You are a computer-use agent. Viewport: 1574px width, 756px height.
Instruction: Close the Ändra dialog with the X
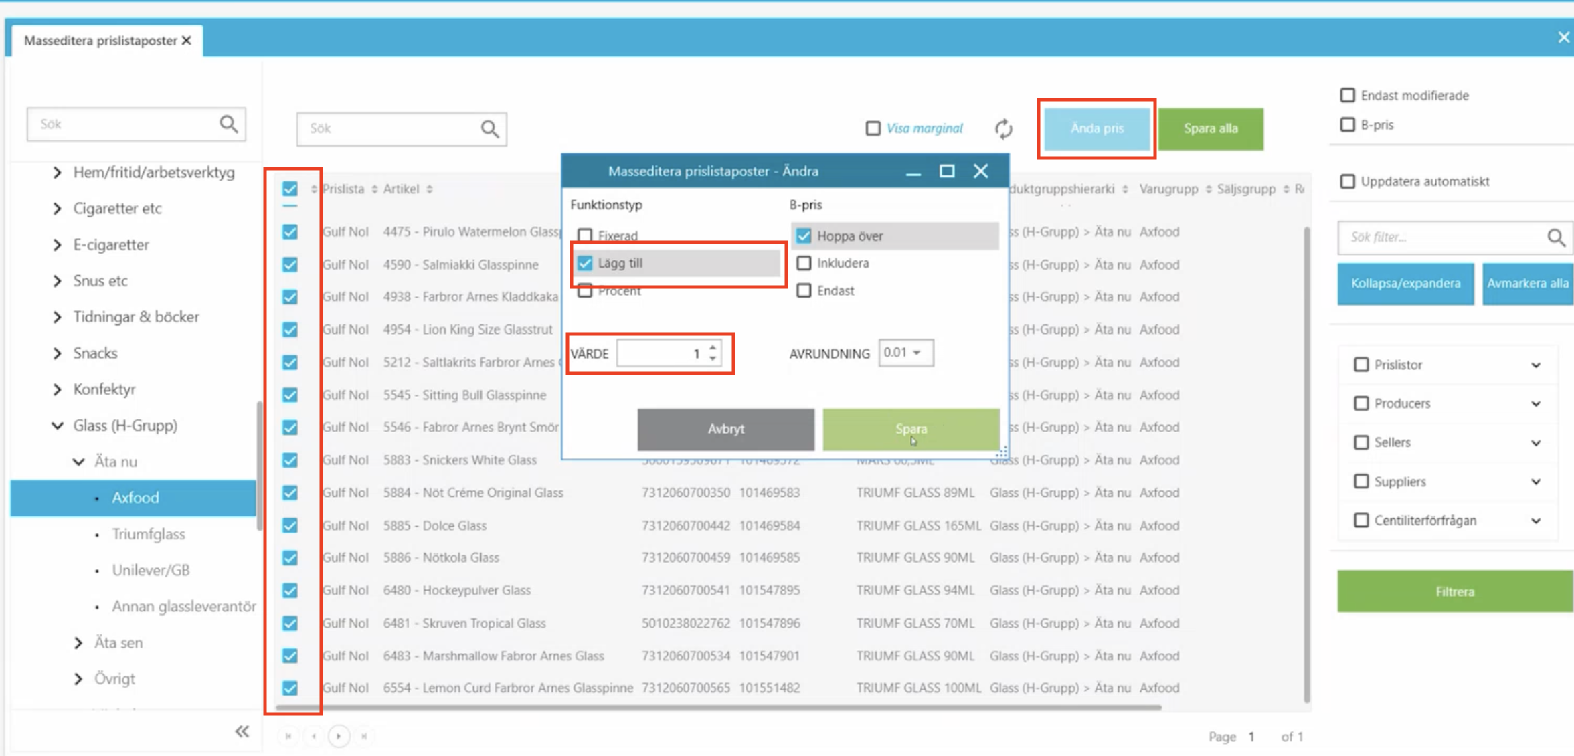pos(980,171)
